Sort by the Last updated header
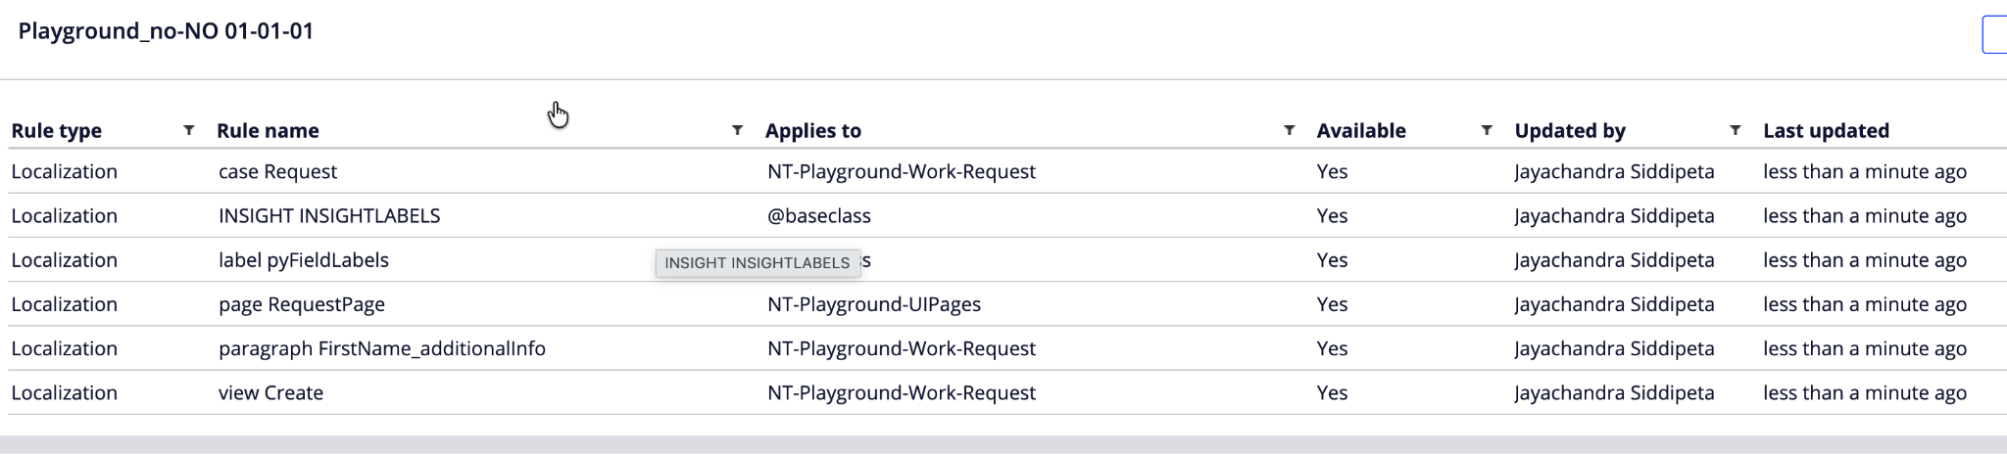 pyautogui.click(x=1826, y=131)
